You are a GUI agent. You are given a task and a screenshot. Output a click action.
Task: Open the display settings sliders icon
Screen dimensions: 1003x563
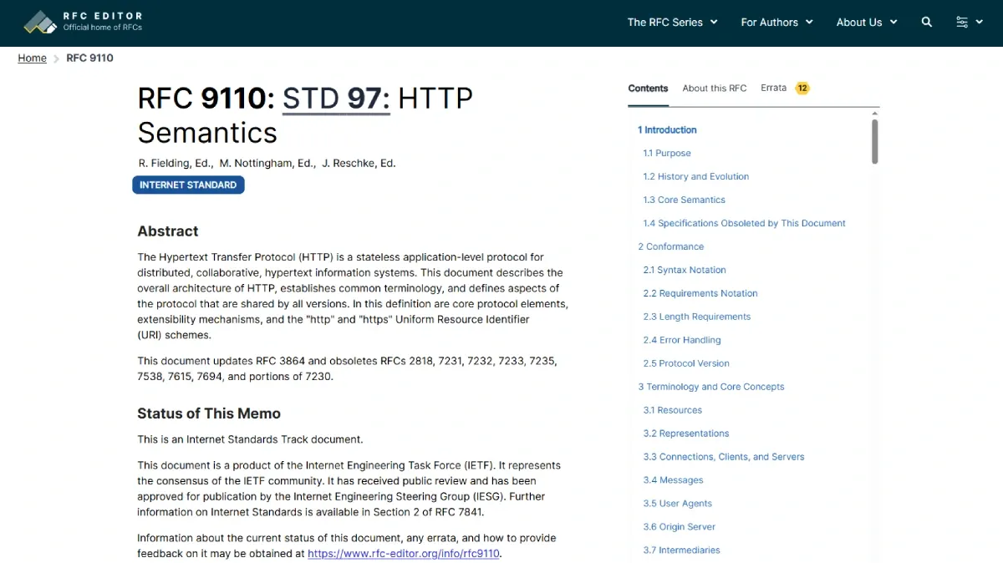962,23
